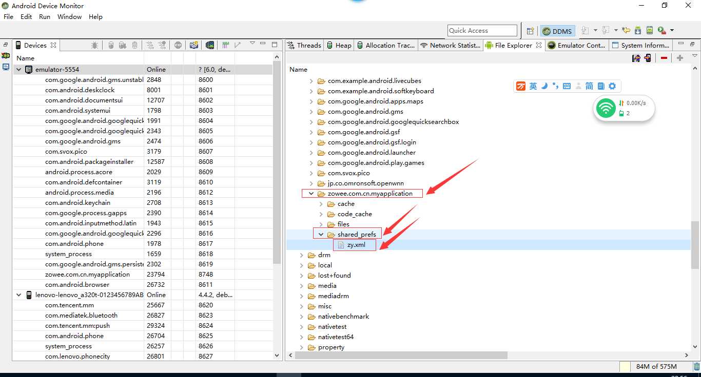Click the green Wi-Fi widget icon
The width and height of the screenshot is (701, 377).
[607, 108]
